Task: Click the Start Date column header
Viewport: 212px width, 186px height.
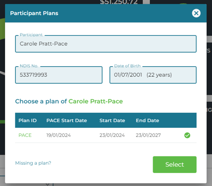Action: (112, 120)
